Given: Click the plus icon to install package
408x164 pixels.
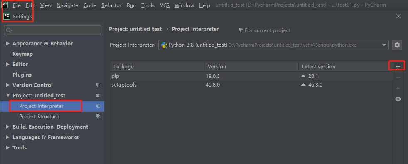Looking at the screenshot, I should coord(398,67).
